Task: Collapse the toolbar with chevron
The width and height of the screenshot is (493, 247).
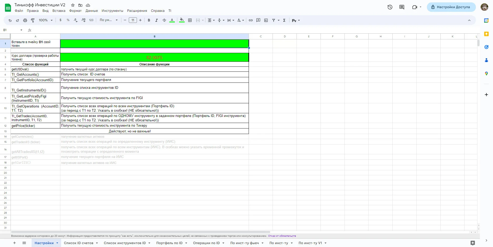Action: tap(469, 20)
